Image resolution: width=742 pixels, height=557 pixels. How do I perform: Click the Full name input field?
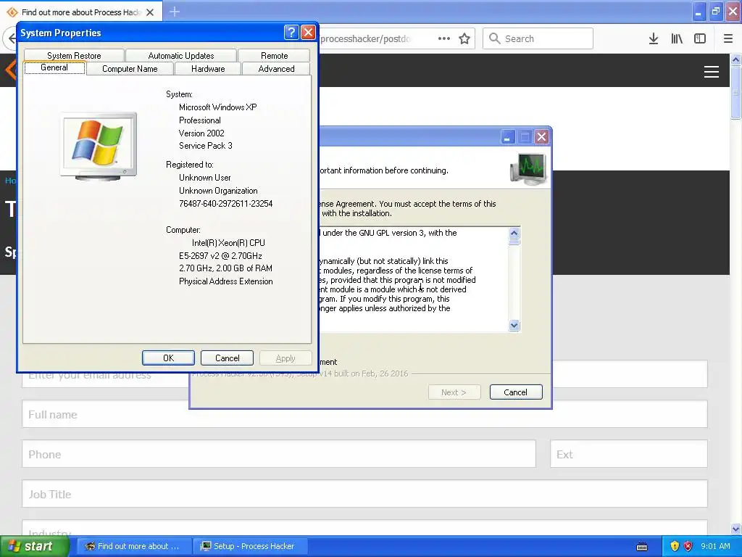click(365, 414)
